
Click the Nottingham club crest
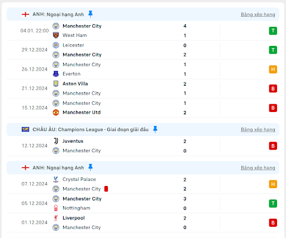(x=56, y=208)
